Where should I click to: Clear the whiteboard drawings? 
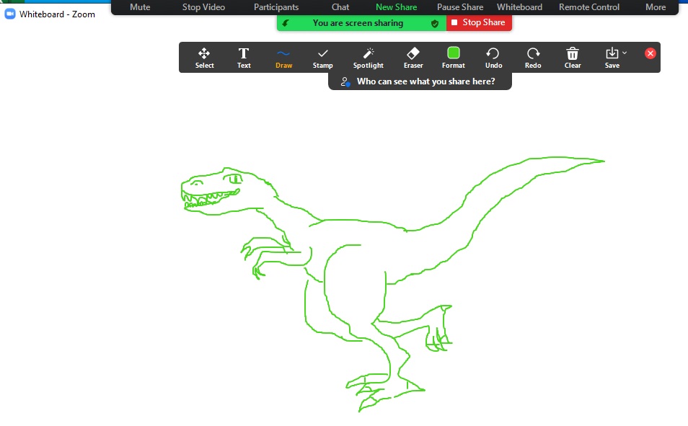tap(572, 58)
